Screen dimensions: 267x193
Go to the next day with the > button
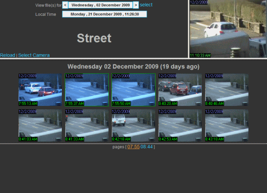pyautogui.click(x=135, y=5)
